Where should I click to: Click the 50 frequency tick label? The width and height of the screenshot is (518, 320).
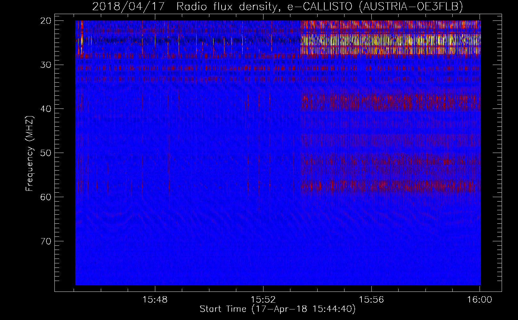pyautogui.click(x=46, y=153)
